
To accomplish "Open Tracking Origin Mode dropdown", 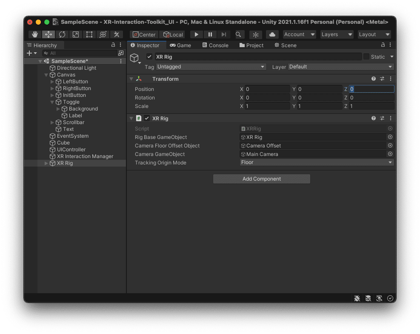I will click(x=317, y=163).
